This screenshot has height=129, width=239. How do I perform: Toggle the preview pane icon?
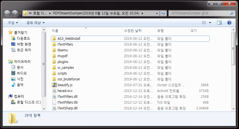click(x=219, y=23)
